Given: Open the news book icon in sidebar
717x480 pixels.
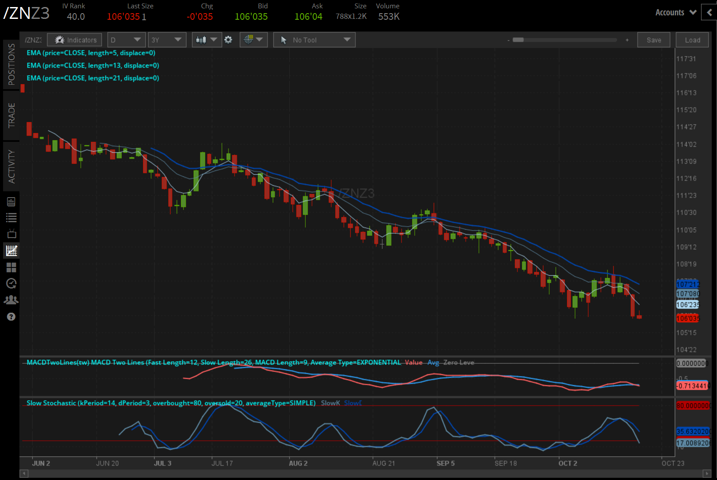Looking at the screenshot, I should tap(11, 202).
